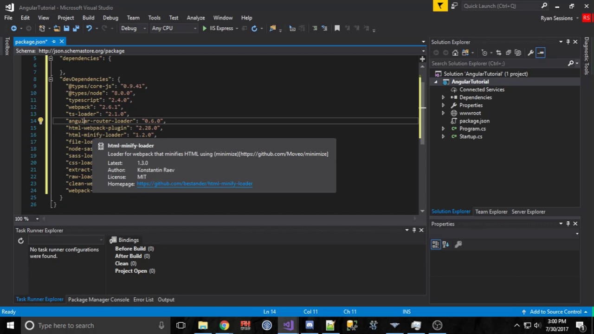Image resolution: width=594 pixels, height=334 pixels.
Task: Click the search magnifier in Solution Explorer
Action: click(x=571, y=63)
